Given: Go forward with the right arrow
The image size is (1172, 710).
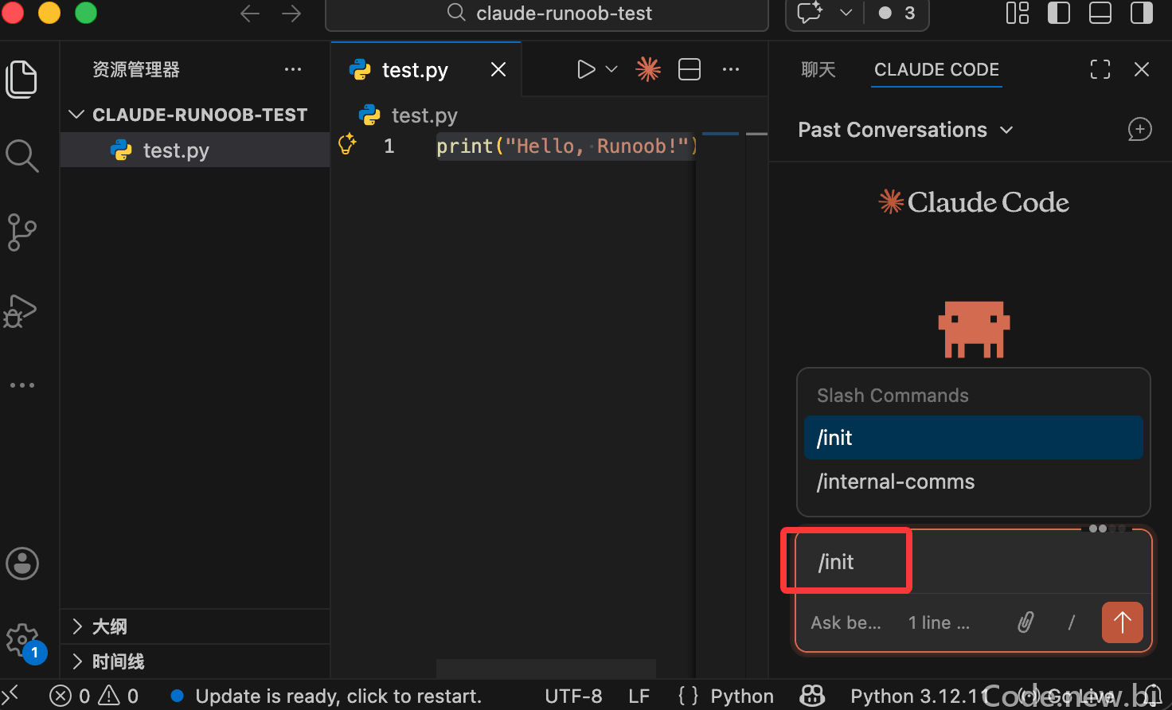Looking at the screenshot, I should pyautogui.click(x=291, y=14).
